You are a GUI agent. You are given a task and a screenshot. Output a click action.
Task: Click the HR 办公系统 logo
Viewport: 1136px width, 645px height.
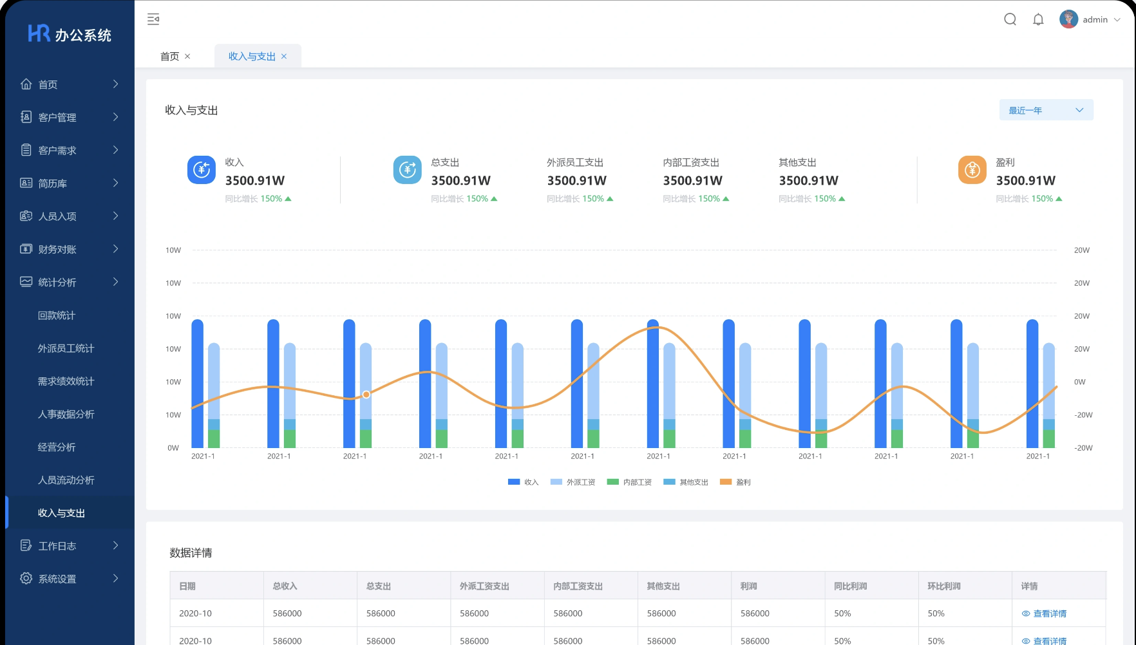tap(70, 34)
